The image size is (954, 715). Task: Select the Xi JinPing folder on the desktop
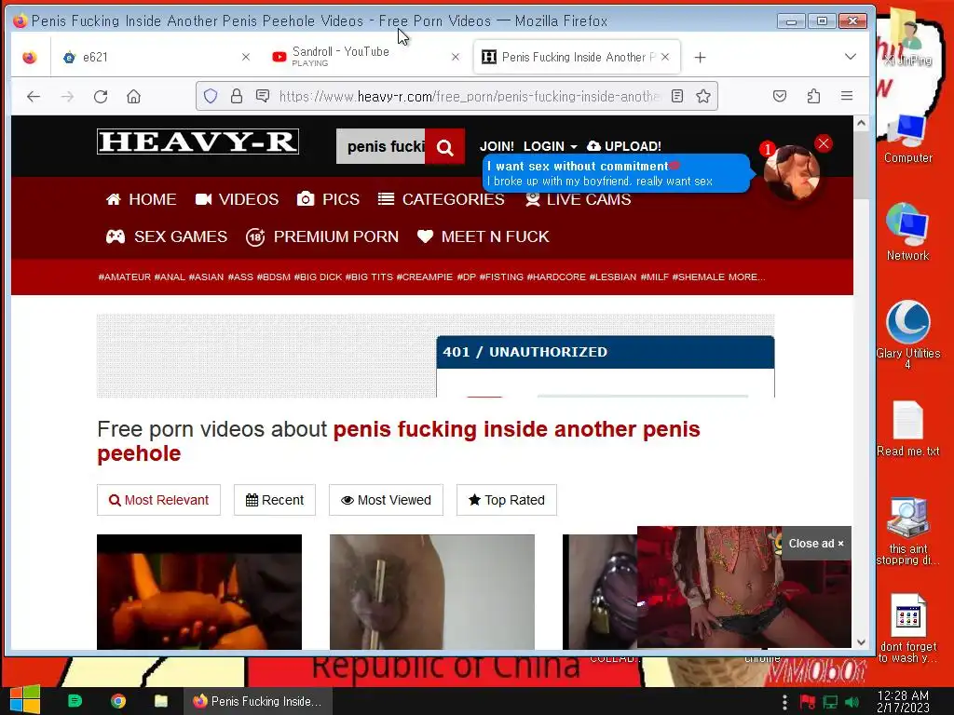[x=907, y=37]
